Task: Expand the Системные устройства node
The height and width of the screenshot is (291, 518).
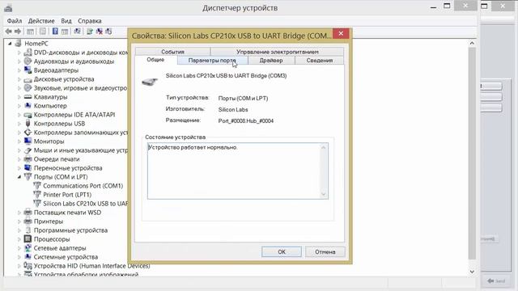Action: pyautogui.click(x=19, y=257)
